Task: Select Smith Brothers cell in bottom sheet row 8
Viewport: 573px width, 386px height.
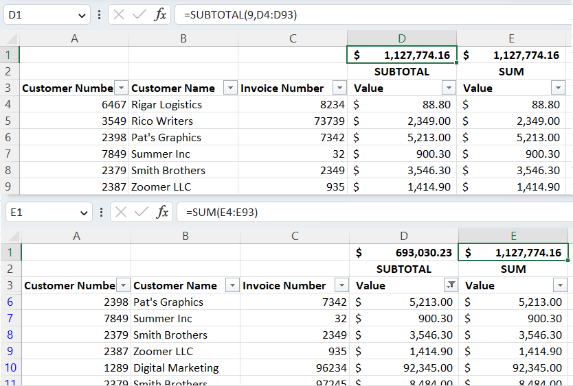Action: [186, 335]
